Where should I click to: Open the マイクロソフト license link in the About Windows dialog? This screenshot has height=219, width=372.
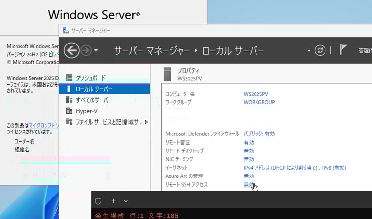pyautogui.click(x=44, y=125)
